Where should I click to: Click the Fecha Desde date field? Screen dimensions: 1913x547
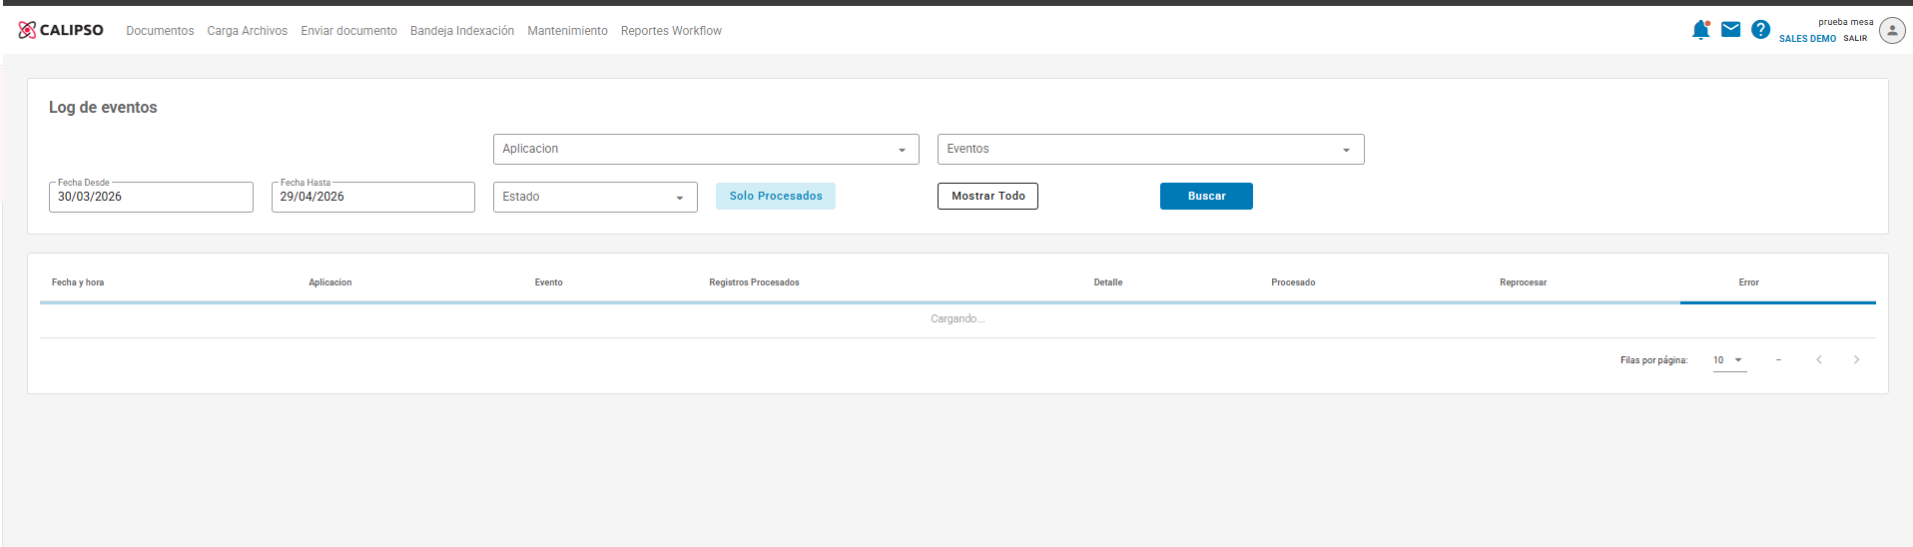click(x=151, y=197)
